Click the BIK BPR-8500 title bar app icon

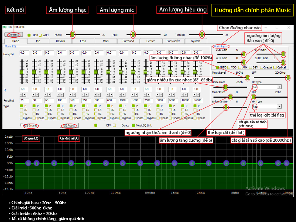tap(4, 27)
